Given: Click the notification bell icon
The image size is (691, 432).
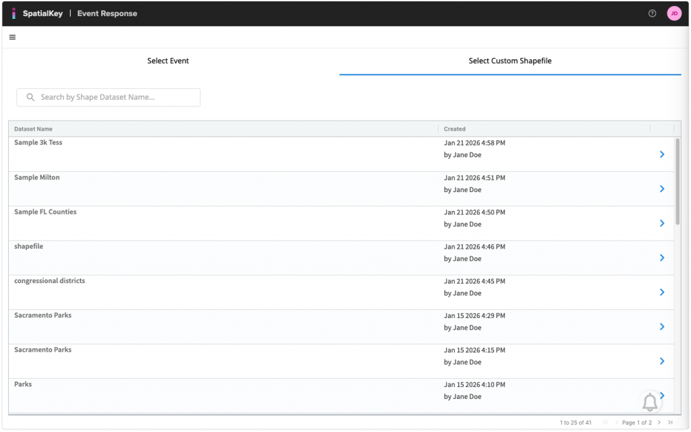Looking at the screenshot, I should (x=650, y=402).
